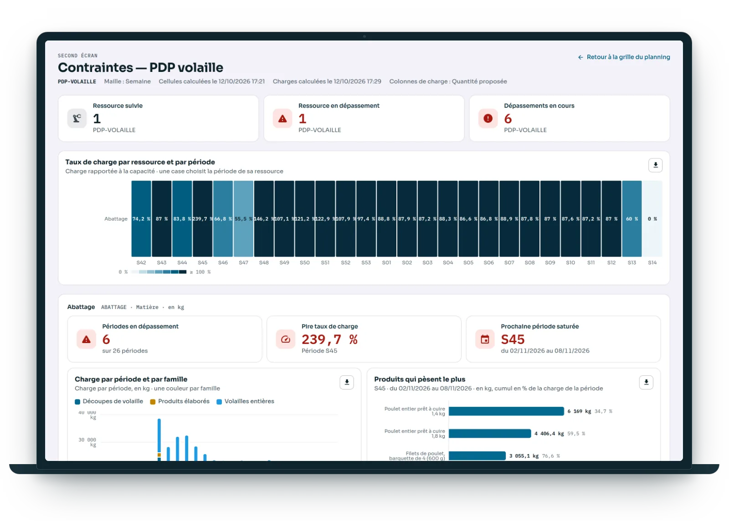Toggle the 'Découpes de volaille' legend entry

(109, 401)
